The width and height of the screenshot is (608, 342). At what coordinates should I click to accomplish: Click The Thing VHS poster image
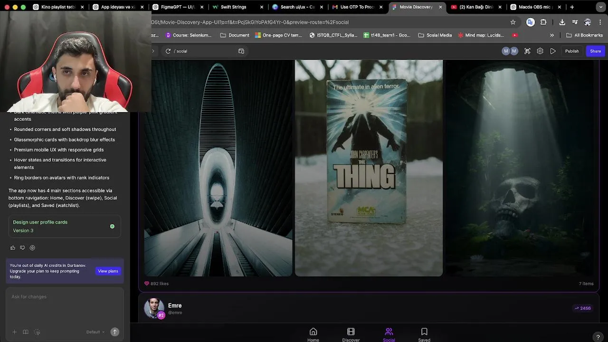[x=369, y=168]
